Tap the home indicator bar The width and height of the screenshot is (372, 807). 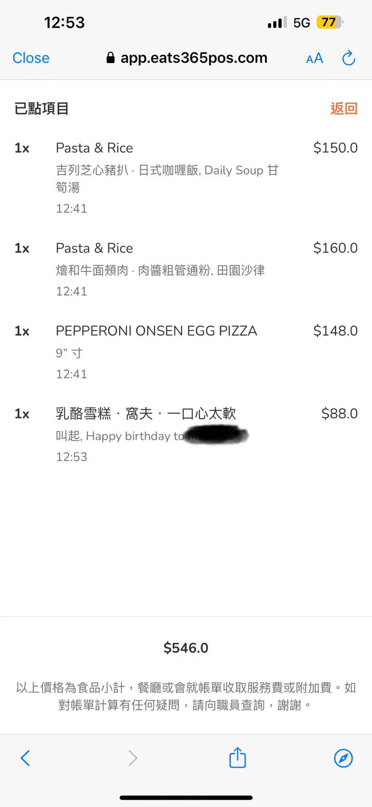click(186, 797)
